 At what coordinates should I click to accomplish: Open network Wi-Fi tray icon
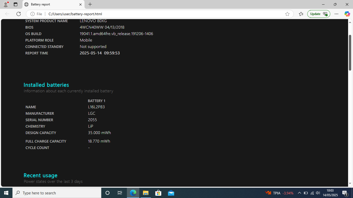312,193
